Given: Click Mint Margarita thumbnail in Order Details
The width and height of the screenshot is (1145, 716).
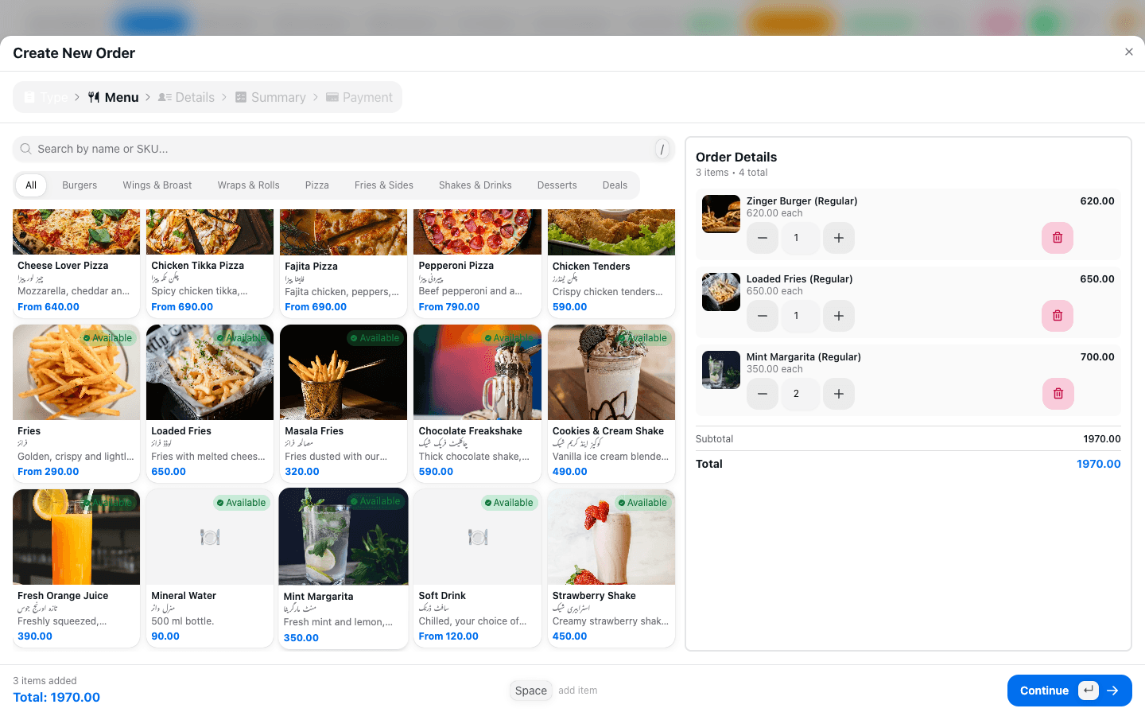Looking at the screenshot, I should (721, 370).
